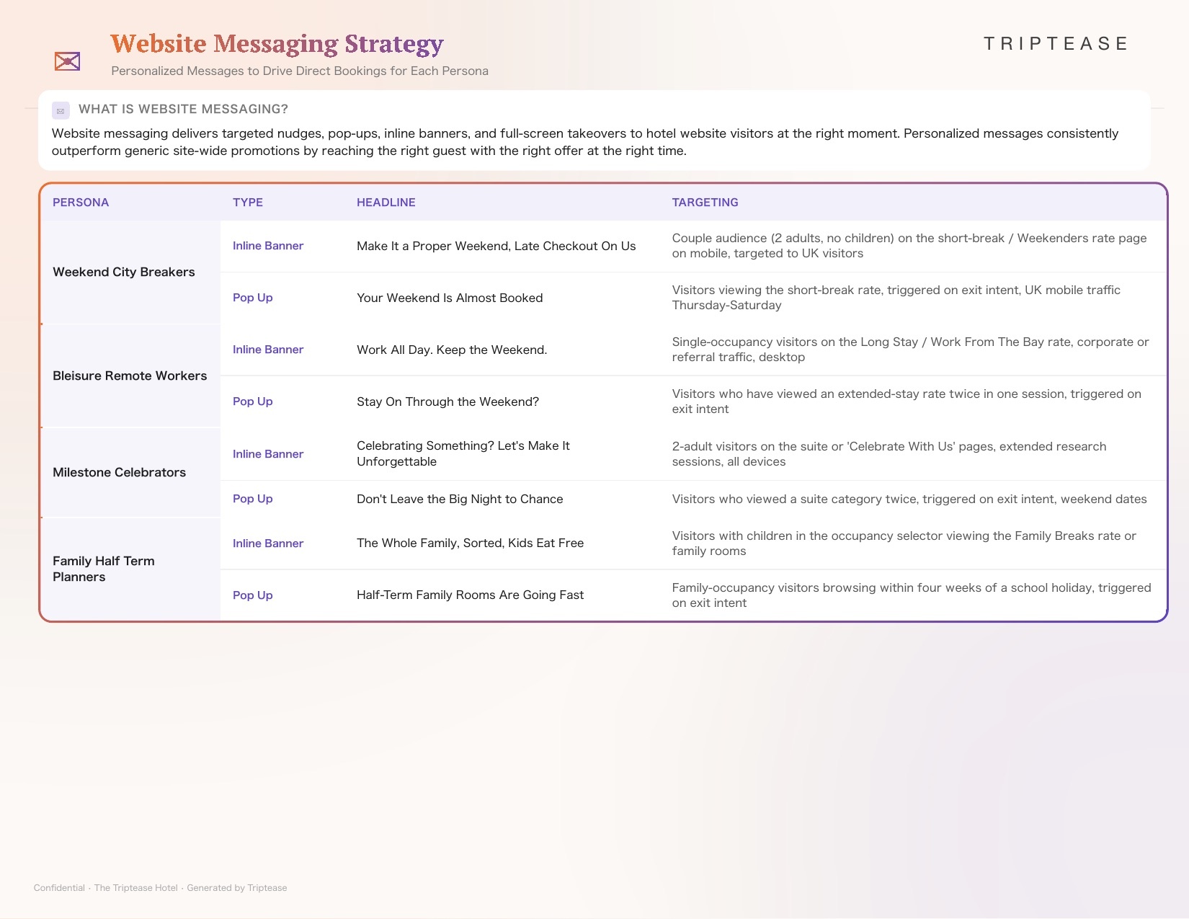Click the envelope icon beside the page title
Viewport: 1189px width, 919px height.
tap(67, 61)
